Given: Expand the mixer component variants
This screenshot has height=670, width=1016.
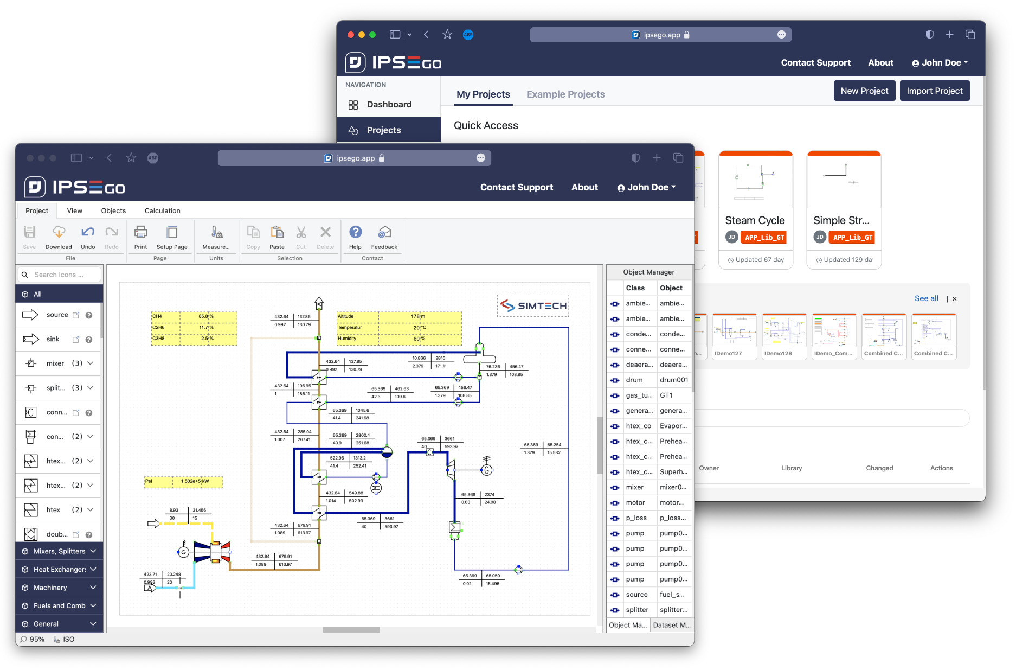Looking at the screenshot, I should pos(91,363).
